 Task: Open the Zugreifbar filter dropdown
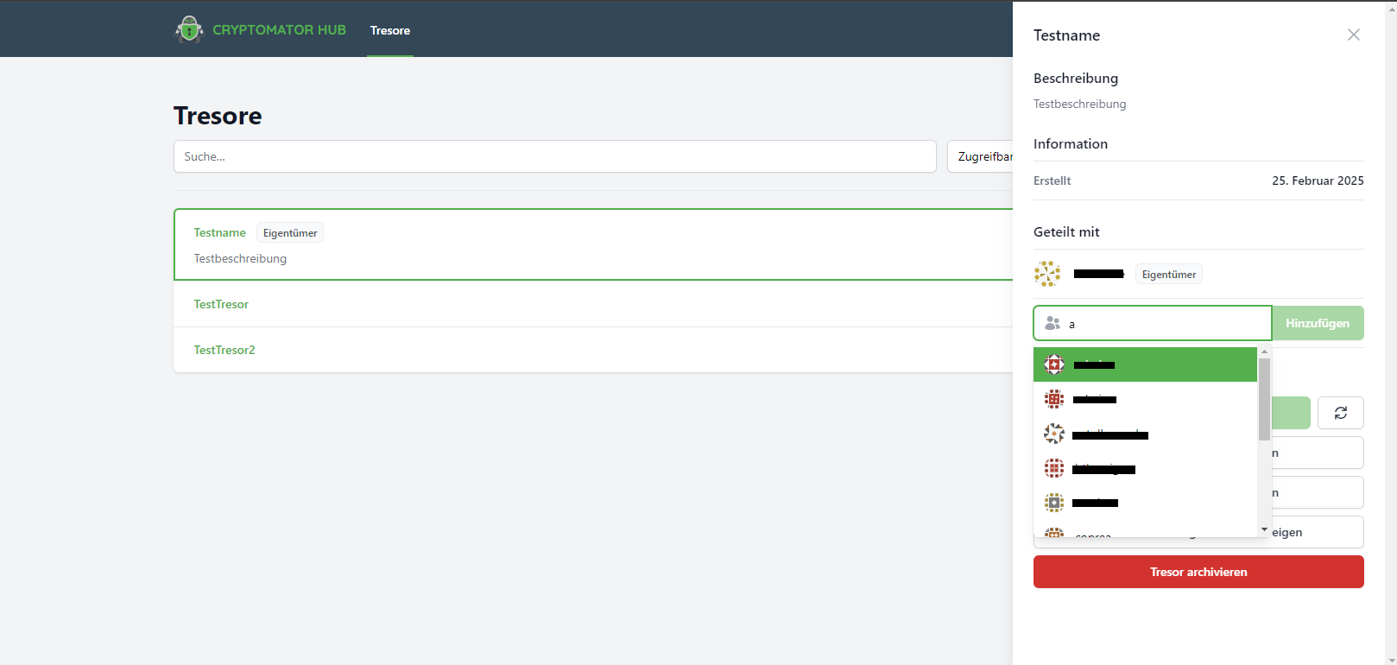point(981,156)
